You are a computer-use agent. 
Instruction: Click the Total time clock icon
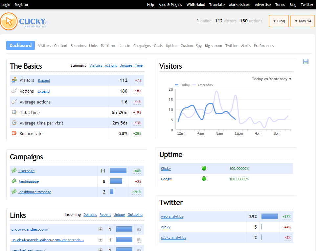(x=14, y=112)
